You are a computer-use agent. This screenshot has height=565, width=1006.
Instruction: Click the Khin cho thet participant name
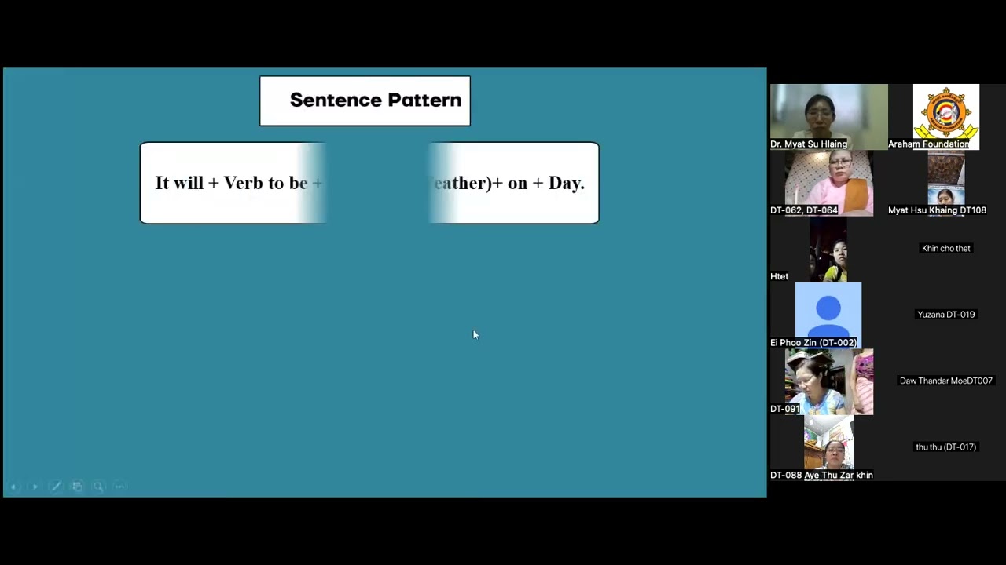tap(946, 248)
